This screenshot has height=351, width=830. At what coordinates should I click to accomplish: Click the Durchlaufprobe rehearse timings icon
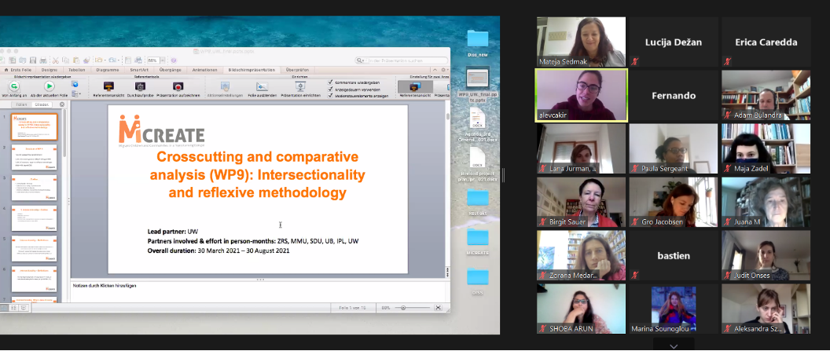click(140, 86)
